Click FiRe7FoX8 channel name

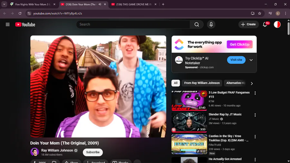click(215, 145)
